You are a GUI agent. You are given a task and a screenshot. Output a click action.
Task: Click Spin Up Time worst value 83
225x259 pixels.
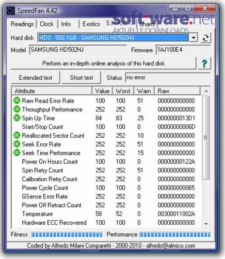tap(119, 118)
